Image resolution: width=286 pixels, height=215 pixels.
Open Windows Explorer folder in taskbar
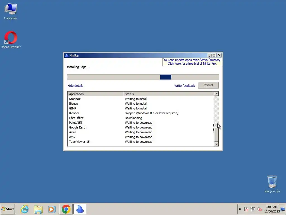coord(38,209)
